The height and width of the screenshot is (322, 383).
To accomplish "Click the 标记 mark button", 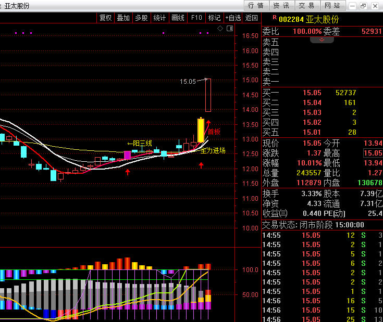I will click(214, 18).
